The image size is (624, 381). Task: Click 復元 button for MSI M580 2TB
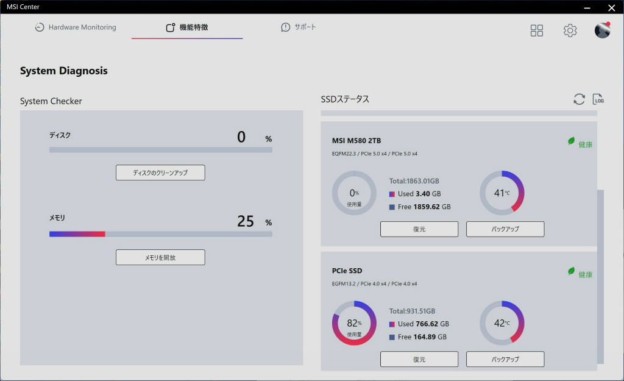(x=419, y=229)
